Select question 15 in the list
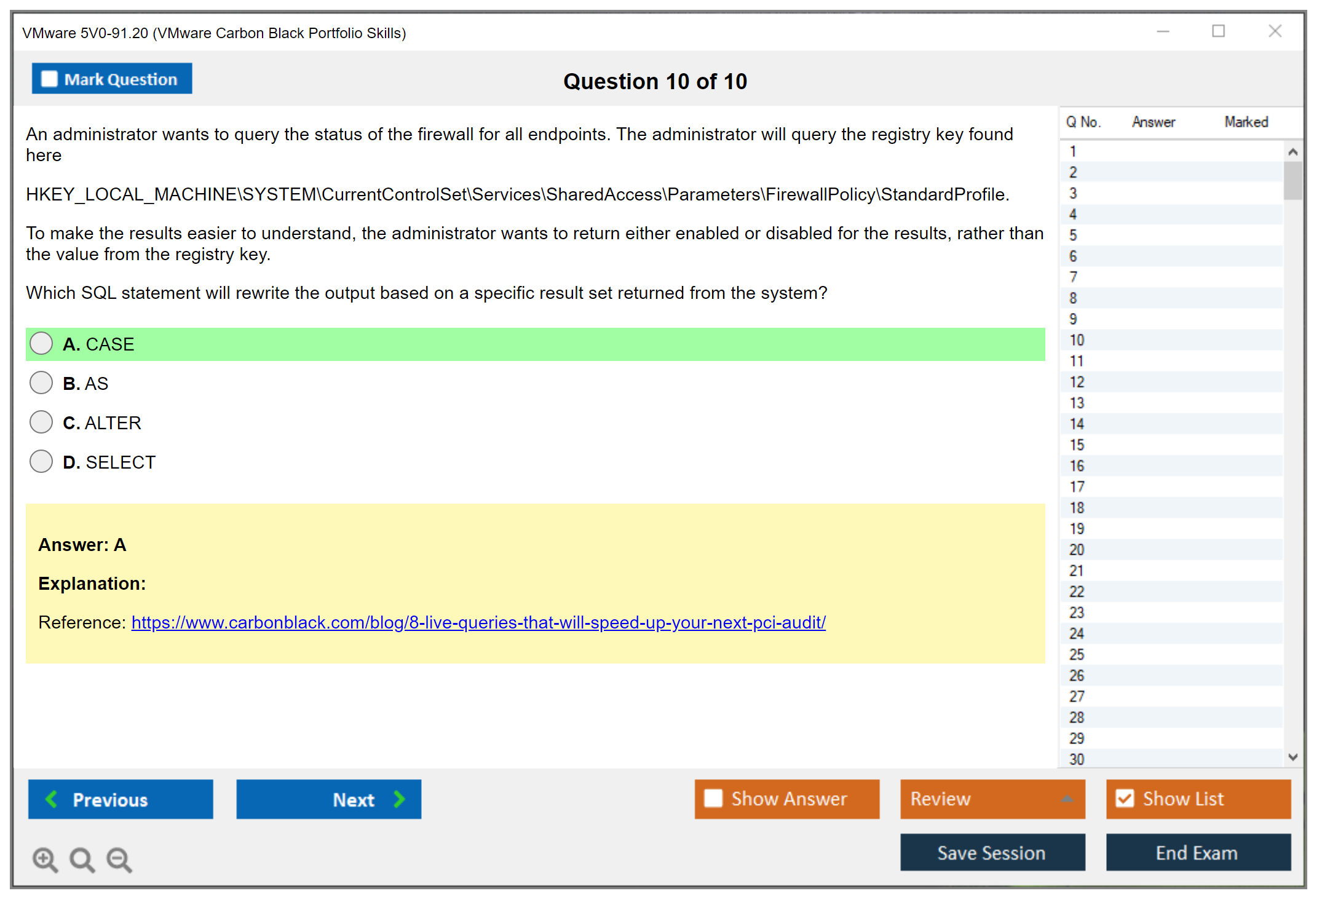This screenshot has width=1322, height=904. tap(1077, 445)
